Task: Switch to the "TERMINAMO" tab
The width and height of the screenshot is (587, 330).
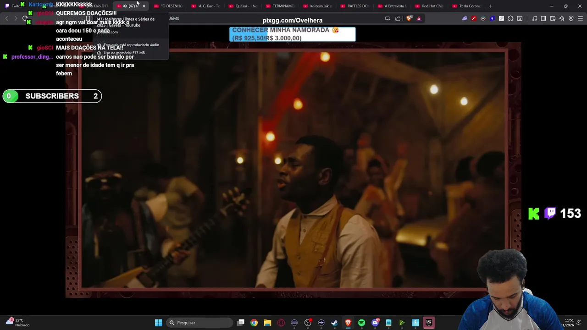Action: [280, 6]
